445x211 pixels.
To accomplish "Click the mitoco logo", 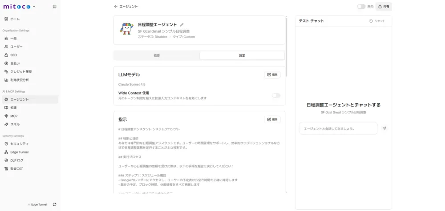I will 17,7.
